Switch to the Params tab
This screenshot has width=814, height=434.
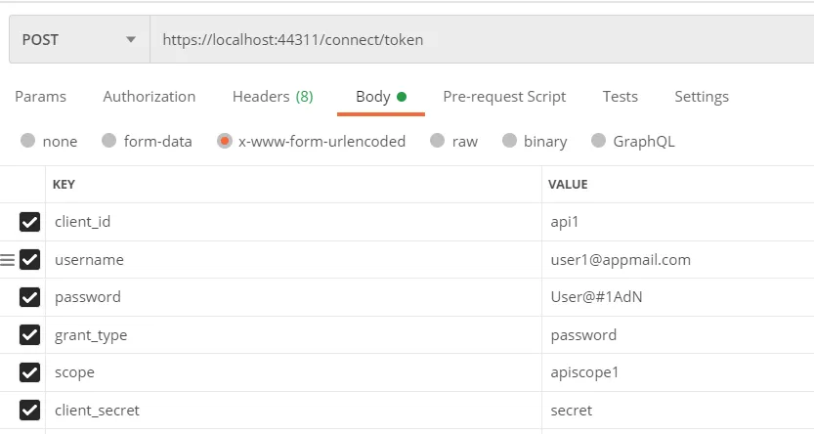tap(40, 97)
